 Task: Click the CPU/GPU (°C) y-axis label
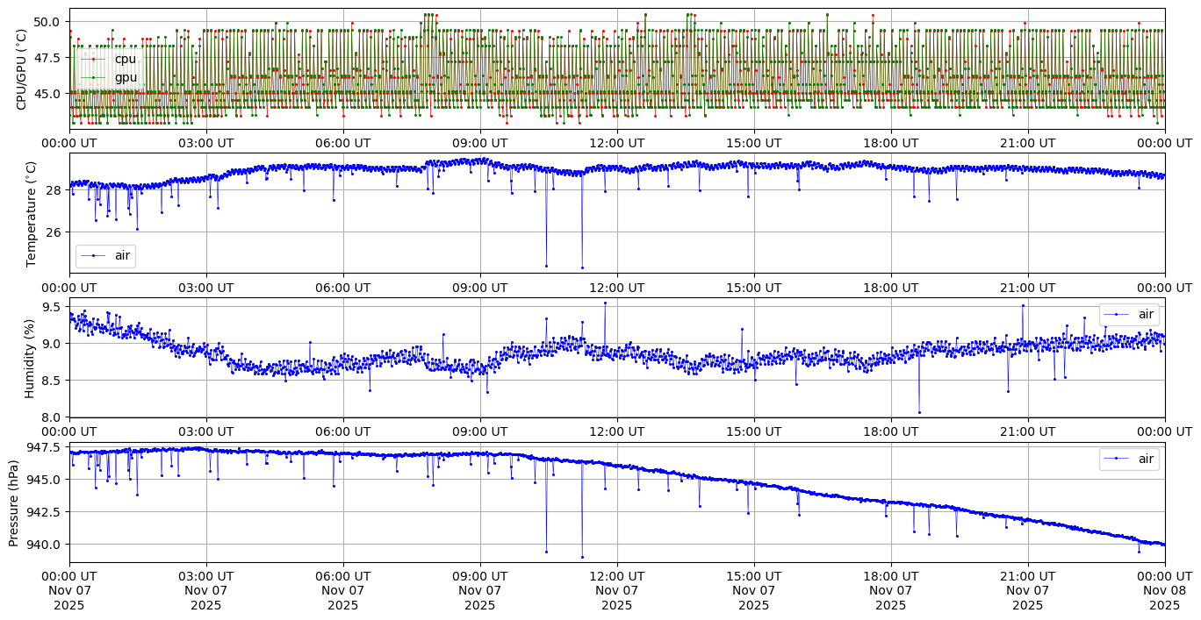(22, 69)
